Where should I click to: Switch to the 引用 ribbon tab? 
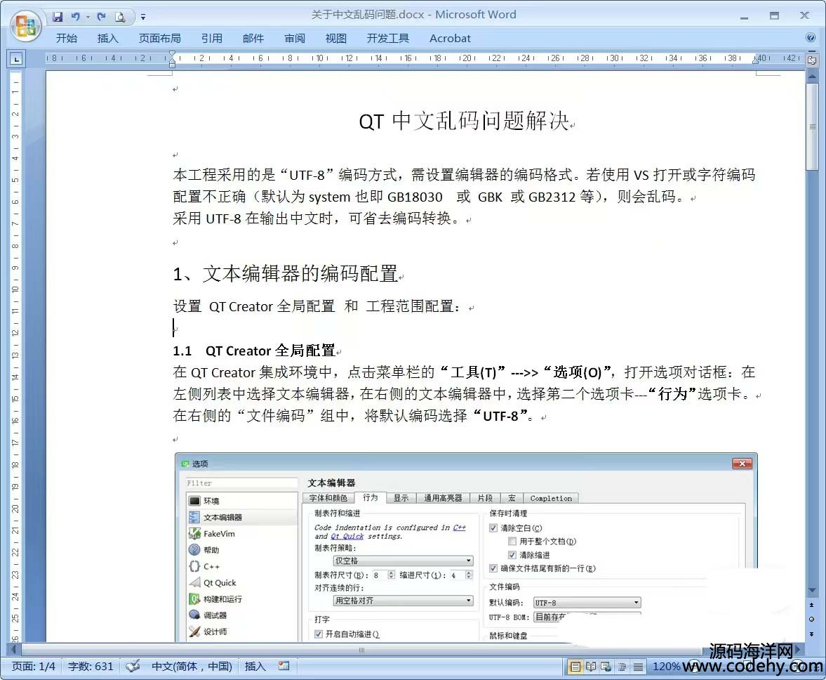(x=212, y=39)
